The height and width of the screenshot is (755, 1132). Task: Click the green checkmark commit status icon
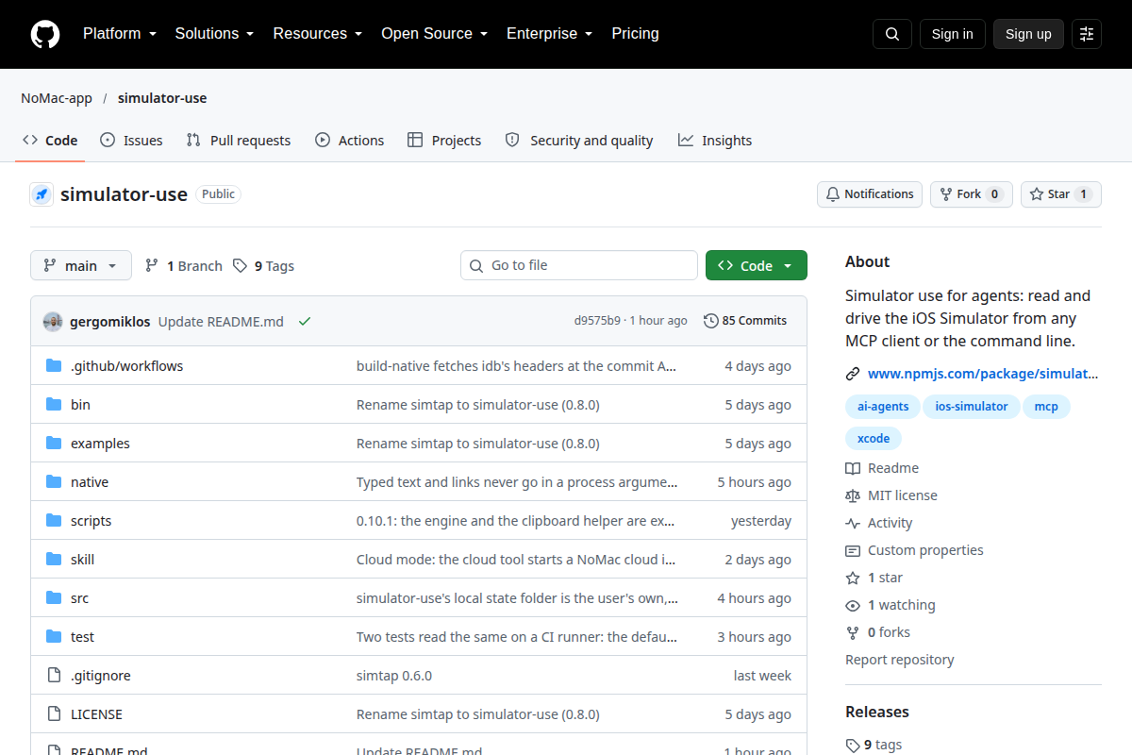coord(305,321)
